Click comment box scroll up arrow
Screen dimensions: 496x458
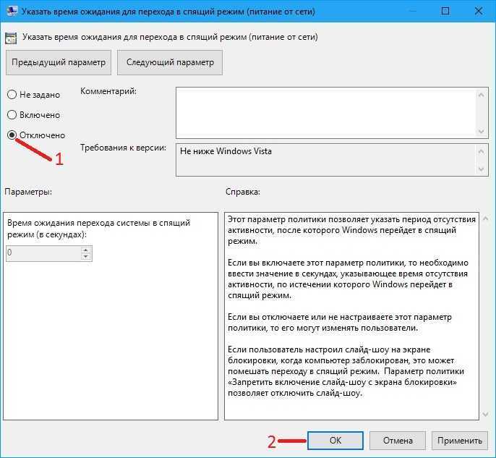click(482, 95)
